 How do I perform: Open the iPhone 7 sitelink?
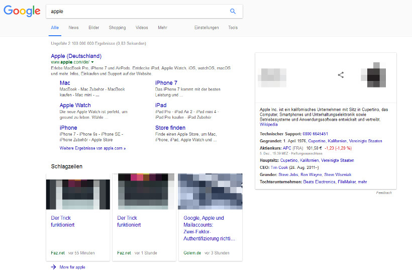[166, 83]
